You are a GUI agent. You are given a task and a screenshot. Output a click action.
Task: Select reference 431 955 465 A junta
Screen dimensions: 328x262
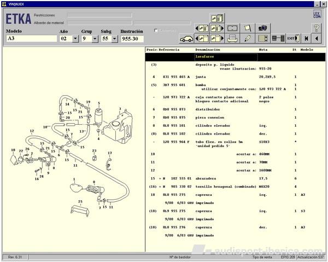click(x=235, y=77)
